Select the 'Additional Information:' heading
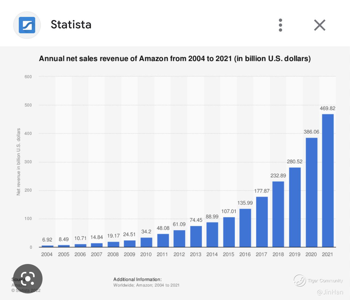This screenshot has width=350, height=300. click(137, 279)
